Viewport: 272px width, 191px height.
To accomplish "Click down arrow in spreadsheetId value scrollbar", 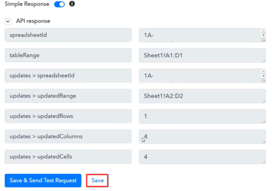I will click(263, 35).
